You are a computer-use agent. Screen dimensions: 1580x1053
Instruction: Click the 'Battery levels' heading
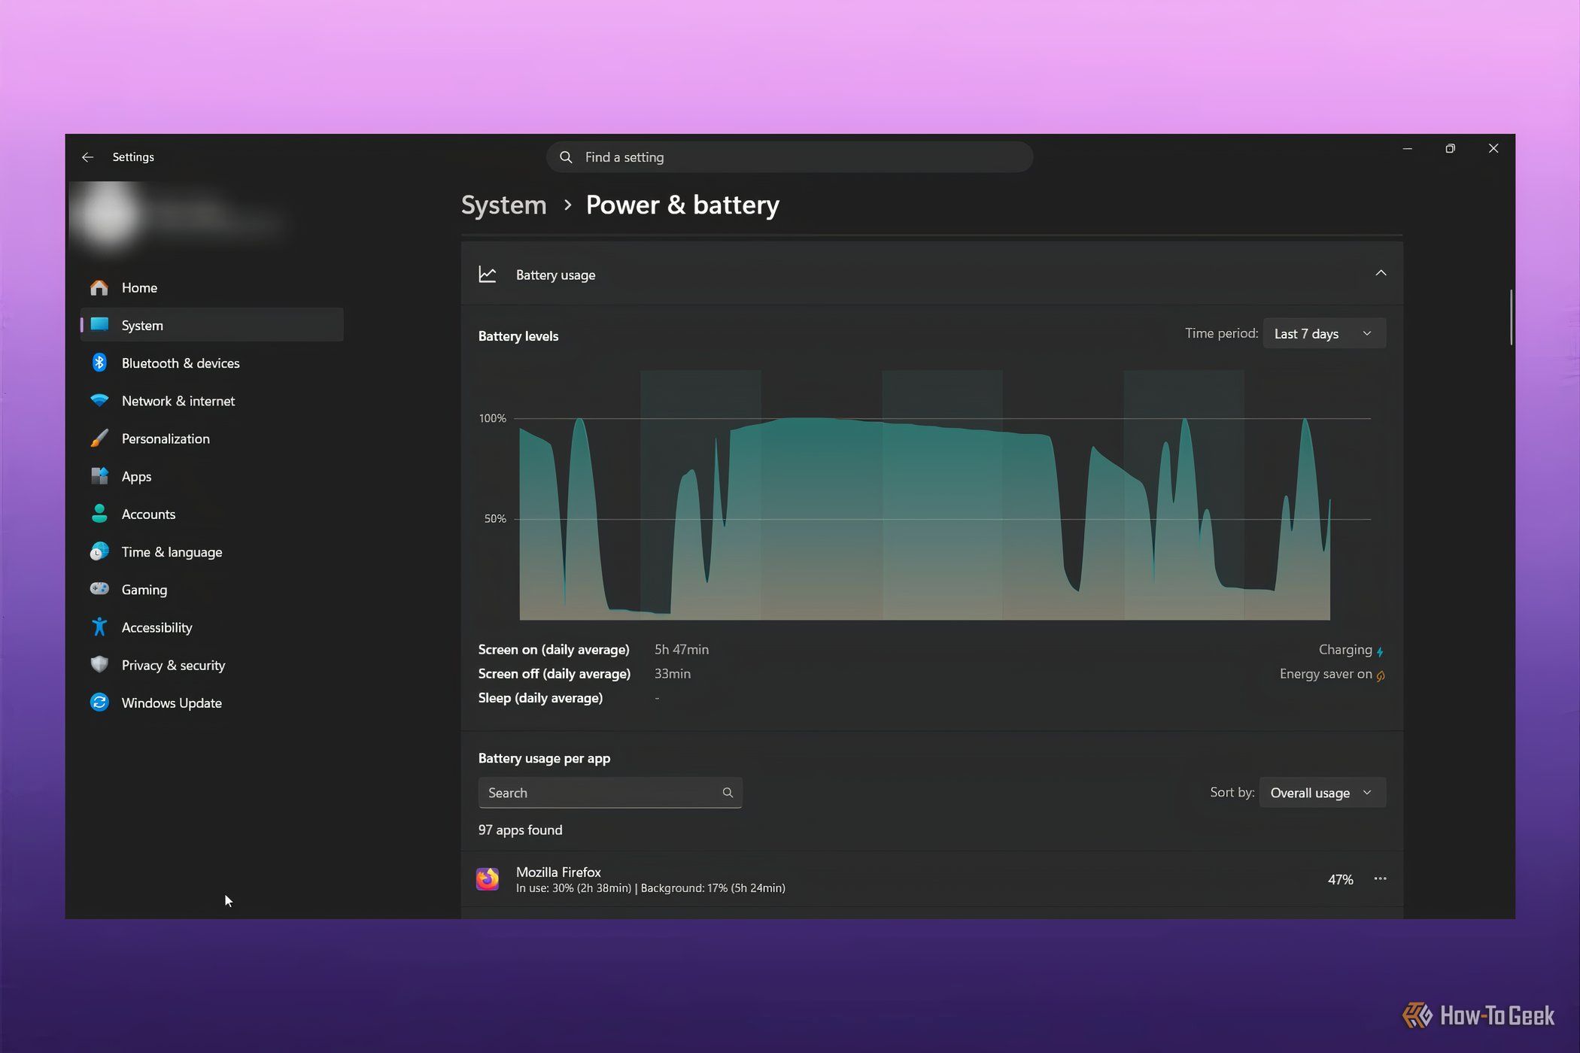click(x=518, y=336)
